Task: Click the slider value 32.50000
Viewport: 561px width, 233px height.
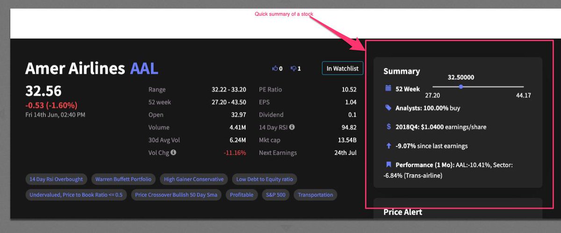Action: coord(461,77)
